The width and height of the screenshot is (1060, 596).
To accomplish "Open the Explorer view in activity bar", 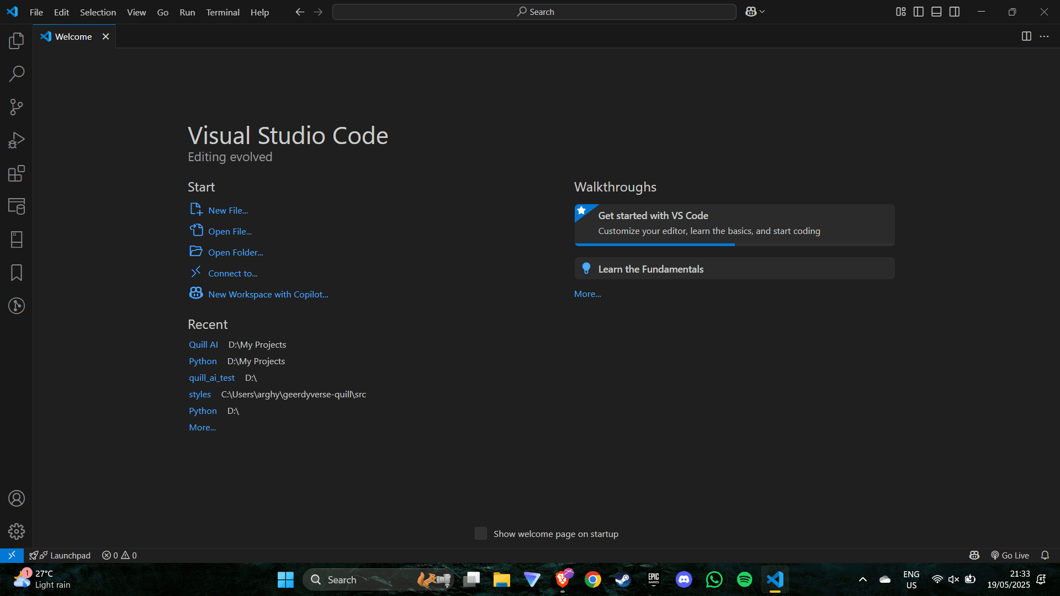I will point(17,41).
